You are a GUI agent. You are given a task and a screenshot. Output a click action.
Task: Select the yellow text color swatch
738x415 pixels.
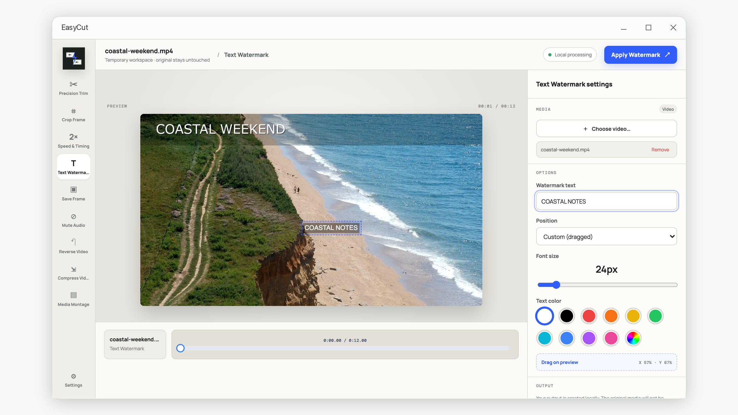coord(633,316)
